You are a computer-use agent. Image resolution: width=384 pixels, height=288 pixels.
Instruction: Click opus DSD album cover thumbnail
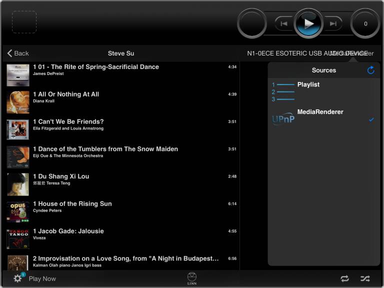[x=18, y=212]
